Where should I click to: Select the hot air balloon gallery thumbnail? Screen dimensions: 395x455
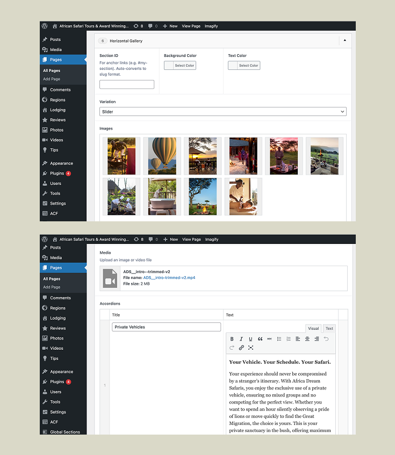point(162,156)
